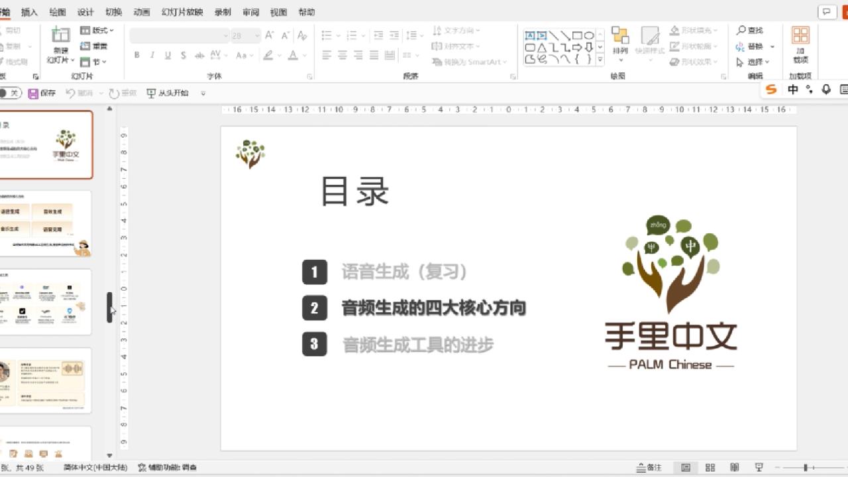Viewport: 848px width, 477px height.
Task: Click the text highlight color button
Action: 268,56
